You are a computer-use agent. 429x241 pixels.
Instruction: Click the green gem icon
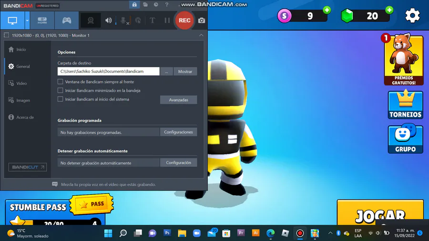[x=347, y=16]
